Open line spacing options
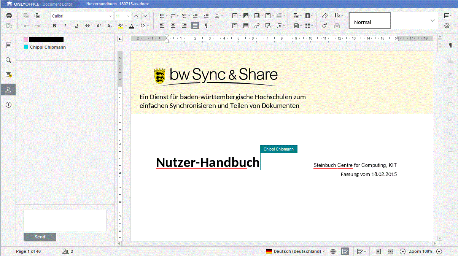The height and width of the screenshot is (257, 458). 219,16
